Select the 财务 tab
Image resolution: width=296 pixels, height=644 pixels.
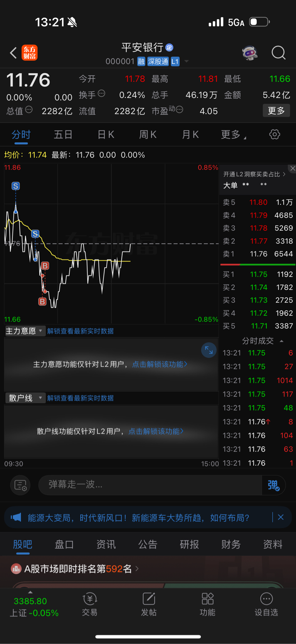point(231,544)
